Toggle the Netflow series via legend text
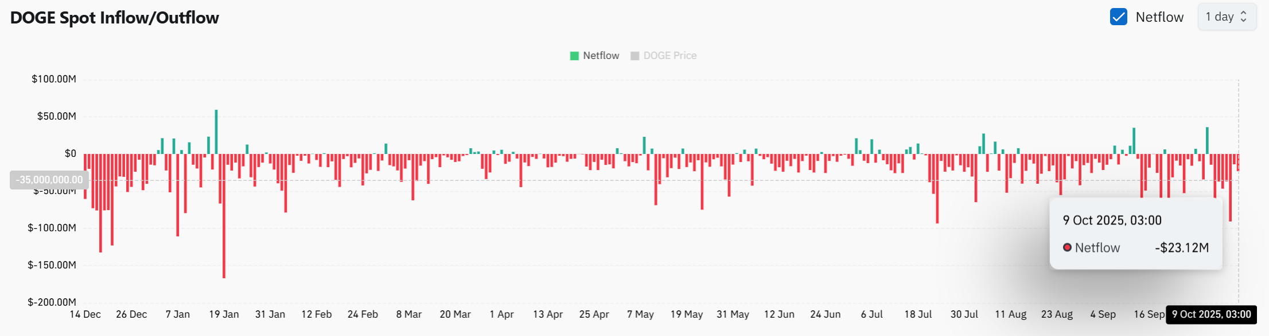This screenshot has height=336, width=1269. [x=601, y=56]
